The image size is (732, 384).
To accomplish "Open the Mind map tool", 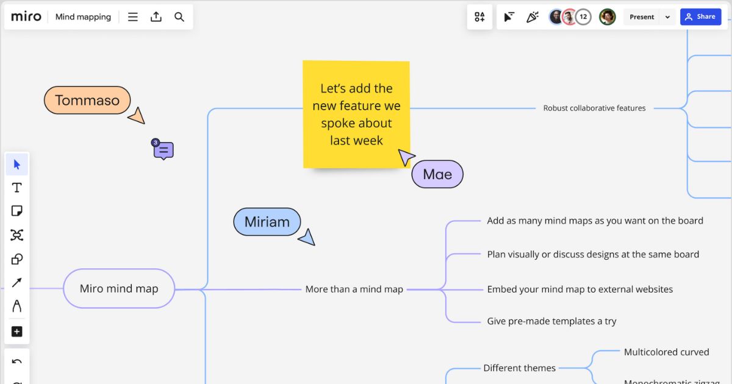I will click(x=16, y=235).
